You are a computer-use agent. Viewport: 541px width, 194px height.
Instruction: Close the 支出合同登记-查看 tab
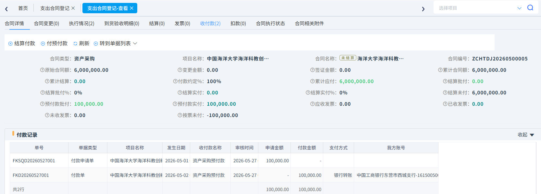131,8
